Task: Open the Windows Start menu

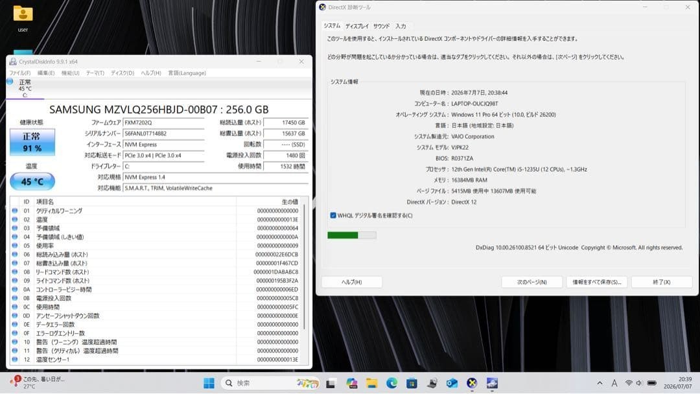Action: [x=209, y=383]
